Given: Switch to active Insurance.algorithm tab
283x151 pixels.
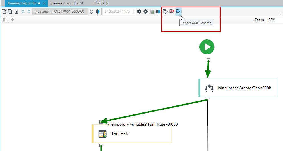Looking at the screenshot, I should (24, 3).
